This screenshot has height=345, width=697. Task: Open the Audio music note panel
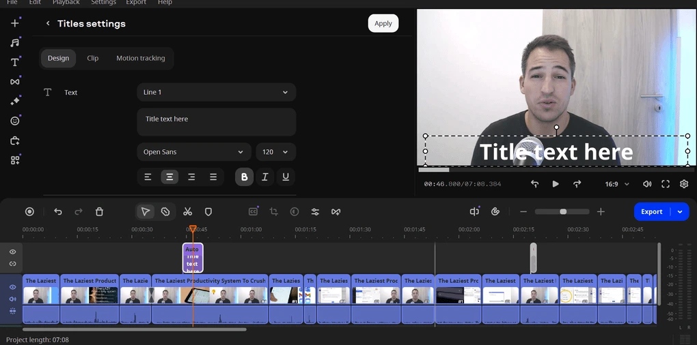point(15,42)
